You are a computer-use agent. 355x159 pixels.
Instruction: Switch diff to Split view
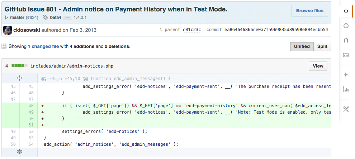[322, 46]
